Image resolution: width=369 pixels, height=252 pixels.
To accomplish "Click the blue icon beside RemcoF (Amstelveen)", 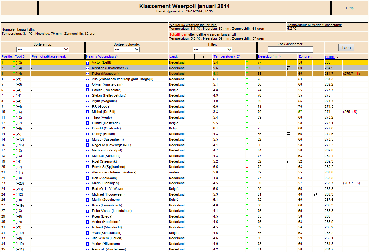I will pyautogui.click(x=87, y=250).
